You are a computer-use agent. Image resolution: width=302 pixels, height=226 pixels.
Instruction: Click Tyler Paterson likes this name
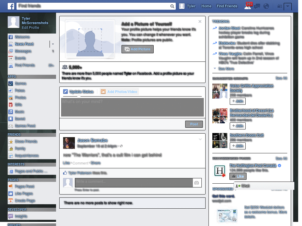(80, 173)
